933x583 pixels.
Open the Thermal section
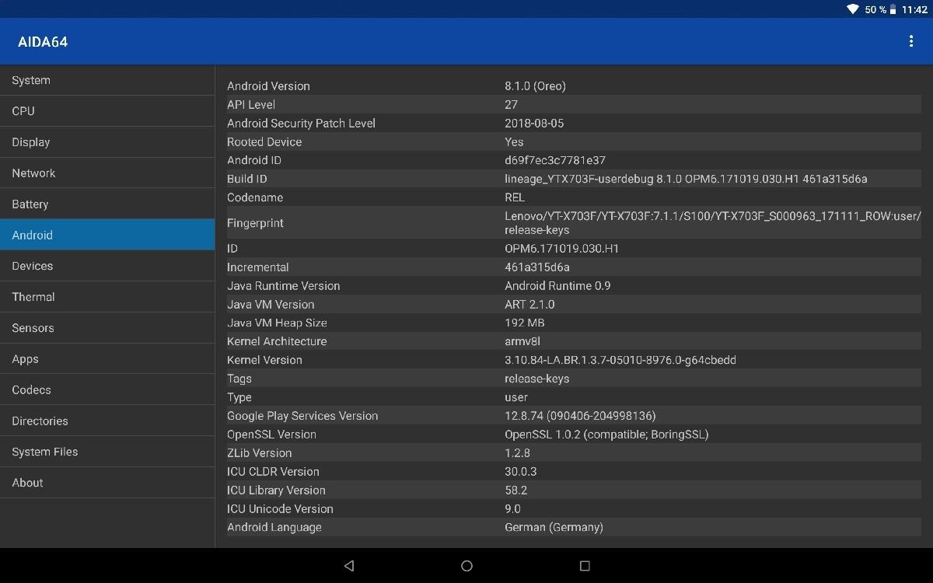(x=107, y=297)
